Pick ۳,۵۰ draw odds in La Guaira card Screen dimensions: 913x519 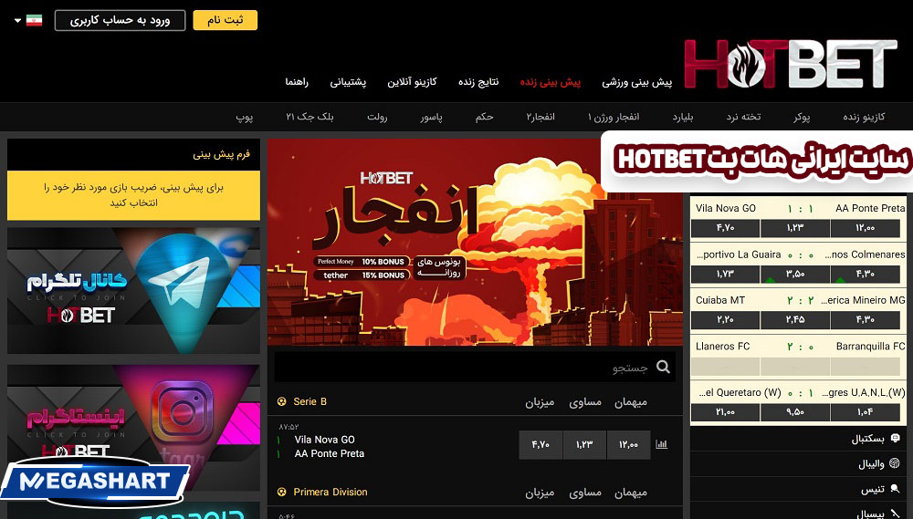click(795, 274)
